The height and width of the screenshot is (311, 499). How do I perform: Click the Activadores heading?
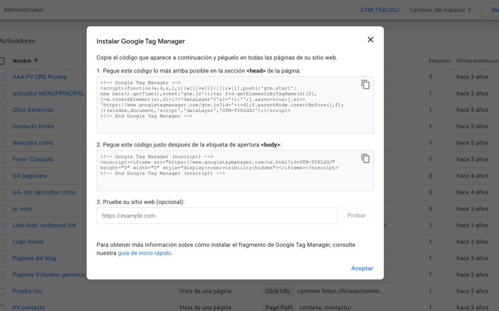click(x=18, y=41)
